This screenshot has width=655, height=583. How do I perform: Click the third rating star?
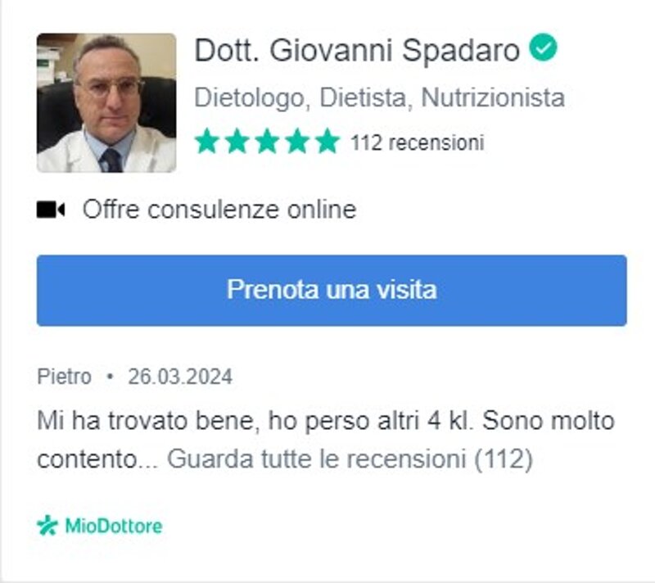[x=268, y=141]
